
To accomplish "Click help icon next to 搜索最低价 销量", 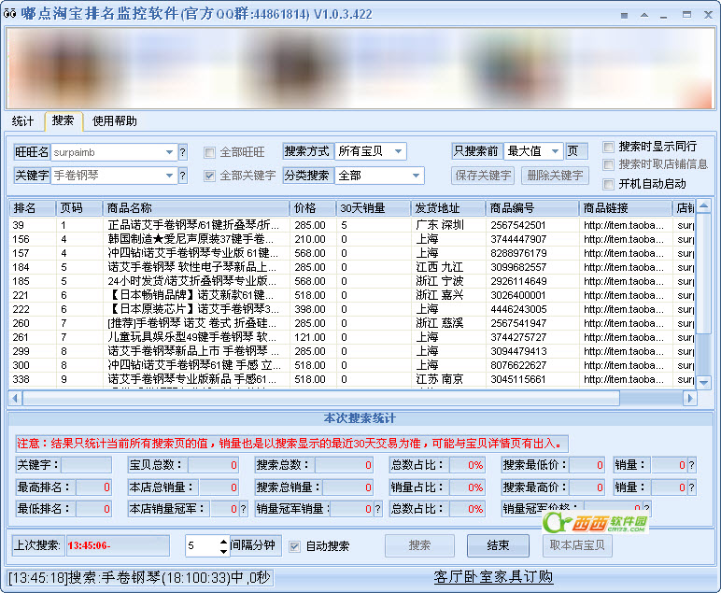I will [x=691, y=465].
